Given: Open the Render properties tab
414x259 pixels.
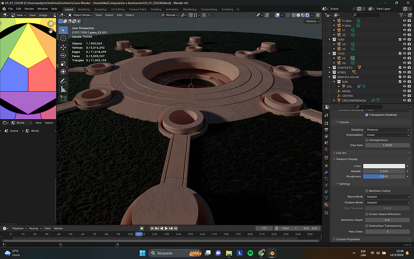Looking at the screenshot, I should click(x=326, y=123).
